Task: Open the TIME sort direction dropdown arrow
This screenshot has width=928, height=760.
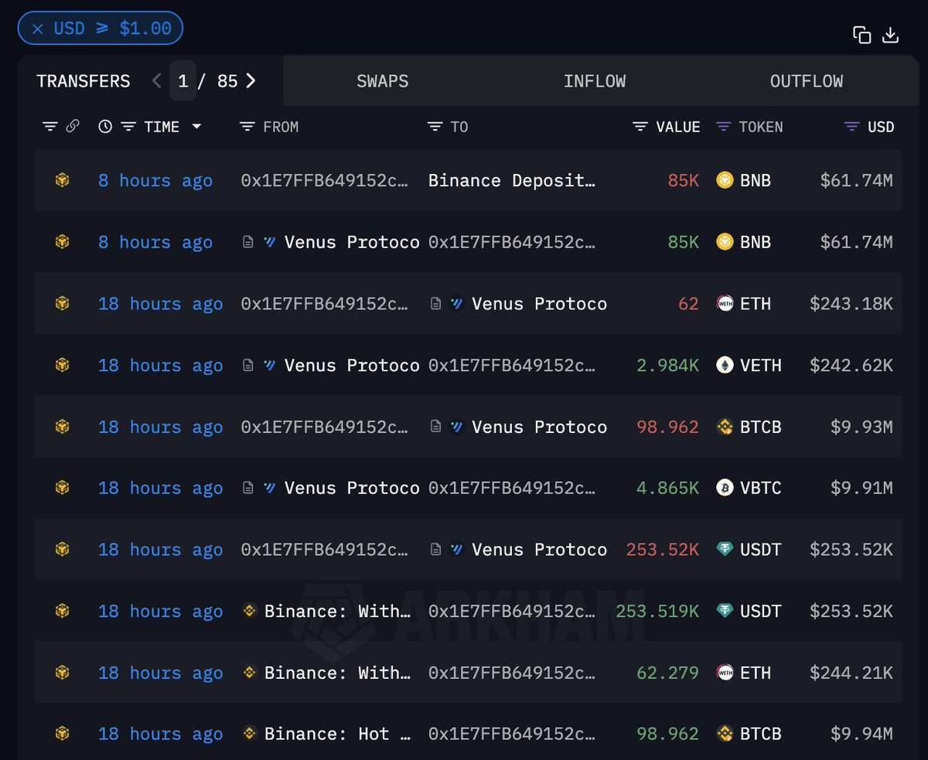Action: [x=197, y=127]
